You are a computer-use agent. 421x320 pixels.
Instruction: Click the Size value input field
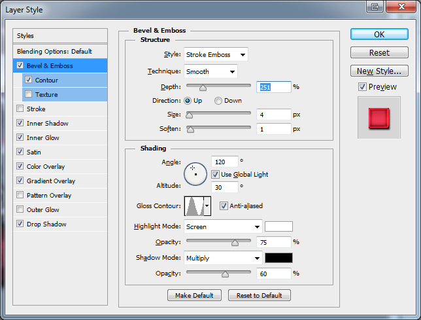pyautogui.click(x=273, y=115)
